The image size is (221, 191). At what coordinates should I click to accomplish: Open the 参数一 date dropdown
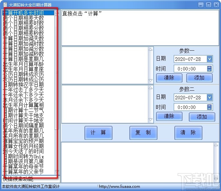209,59
